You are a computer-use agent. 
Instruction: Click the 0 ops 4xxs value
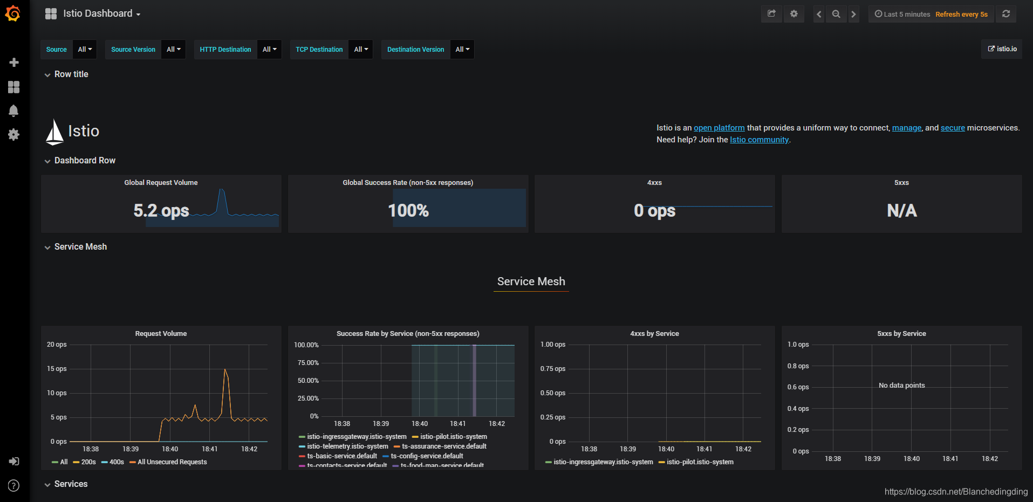(654, 211)
